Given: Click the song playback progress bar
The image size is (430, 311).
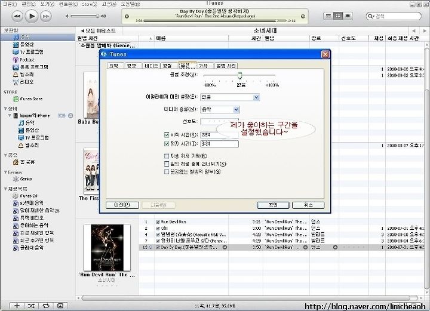Looking at the screenshot, I should pos(215,21).
